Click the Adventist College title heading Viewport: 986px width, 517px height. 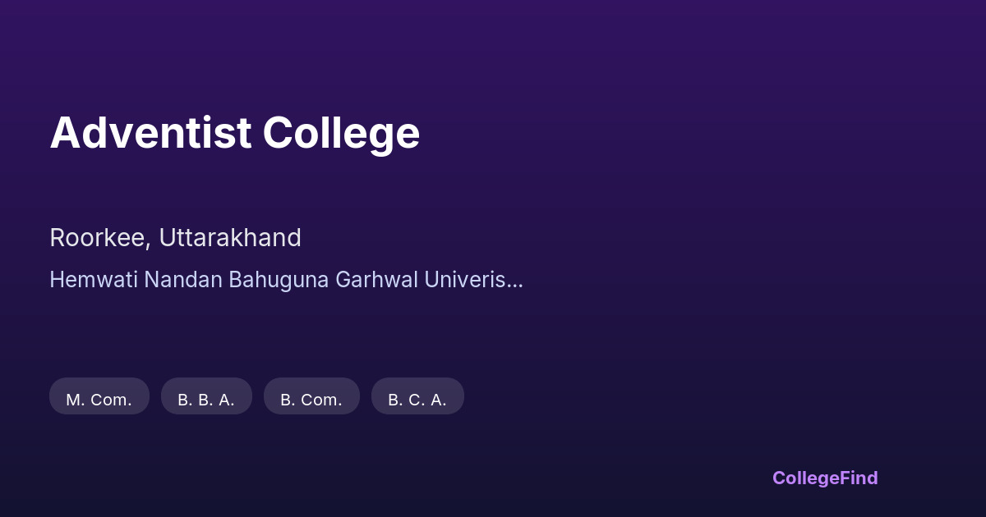(x=235, y=132)
